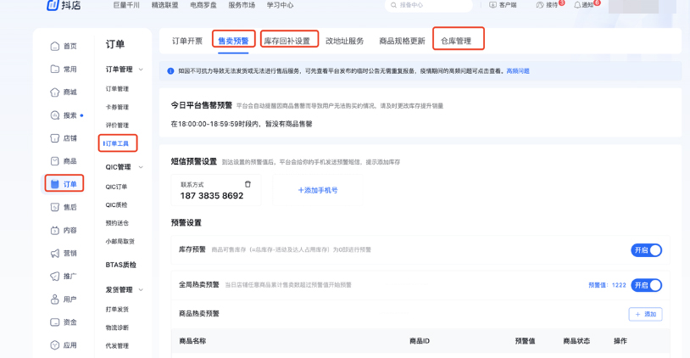Switch to 商品规格更新 tab
The height and width of the screenshot is (358, 690).
402,41
